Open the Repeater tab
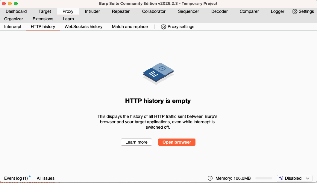This screenshot has width=317, height=183. pos(121,11)
